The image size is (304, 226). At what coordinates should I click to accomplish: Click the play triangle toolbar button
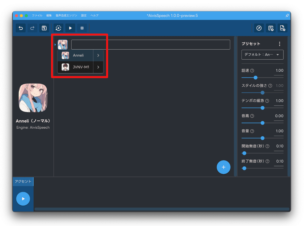(70, 28)
